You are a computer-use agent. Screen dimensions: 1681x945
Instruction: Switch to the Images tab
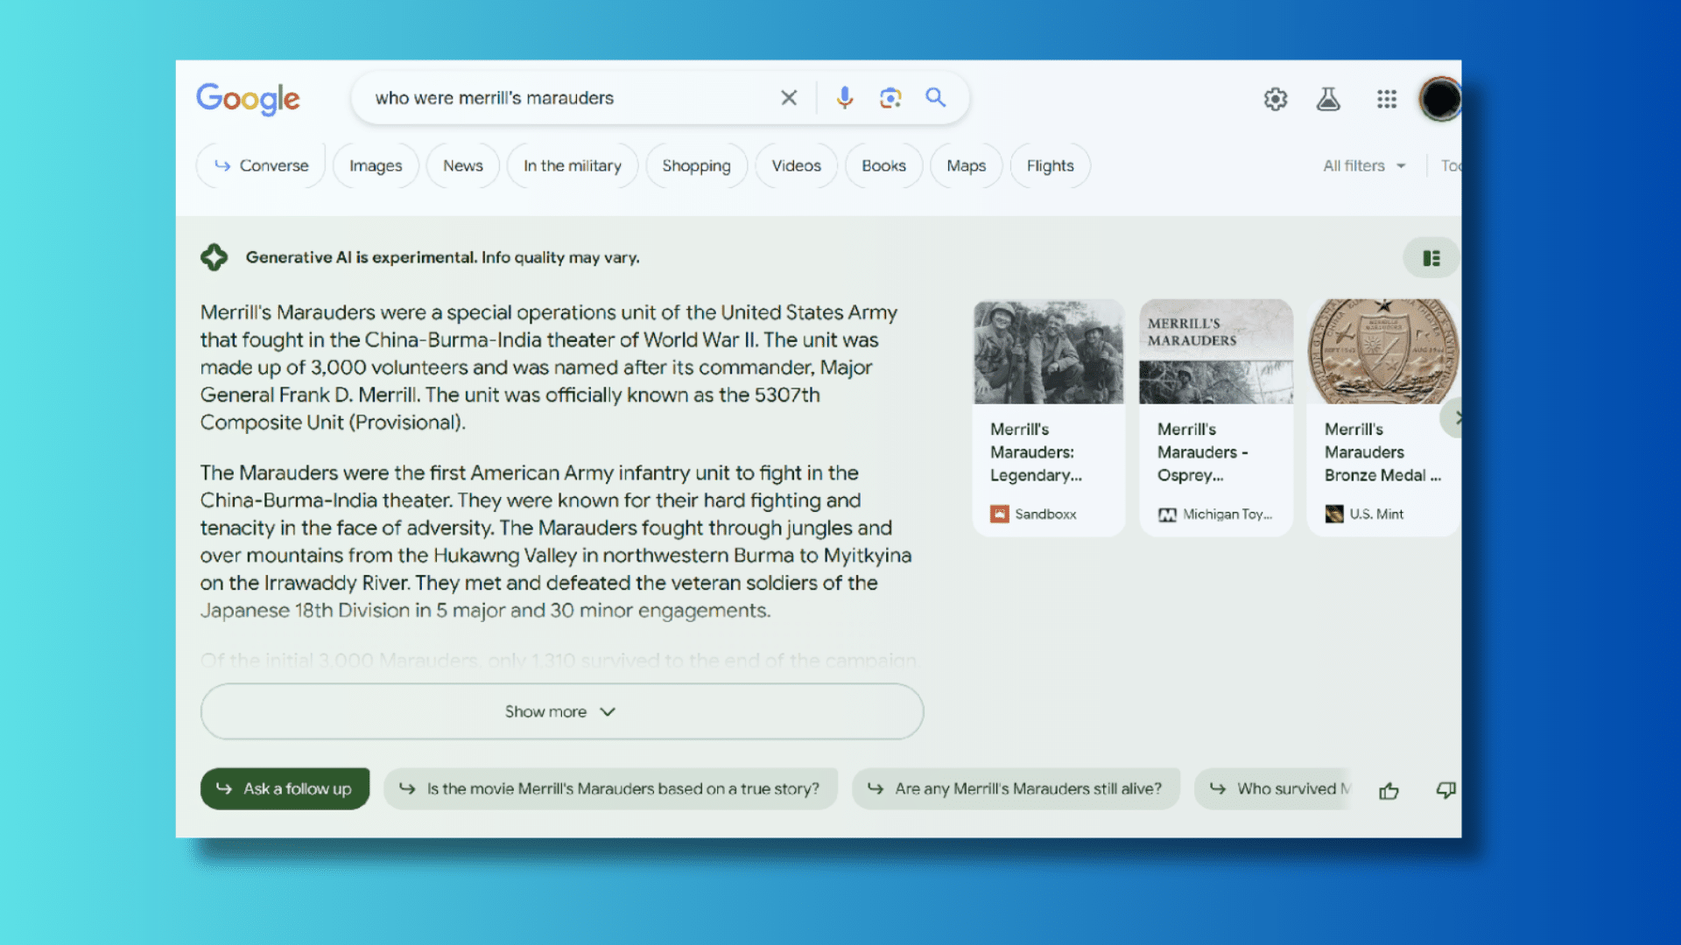(x=376, y=166)
